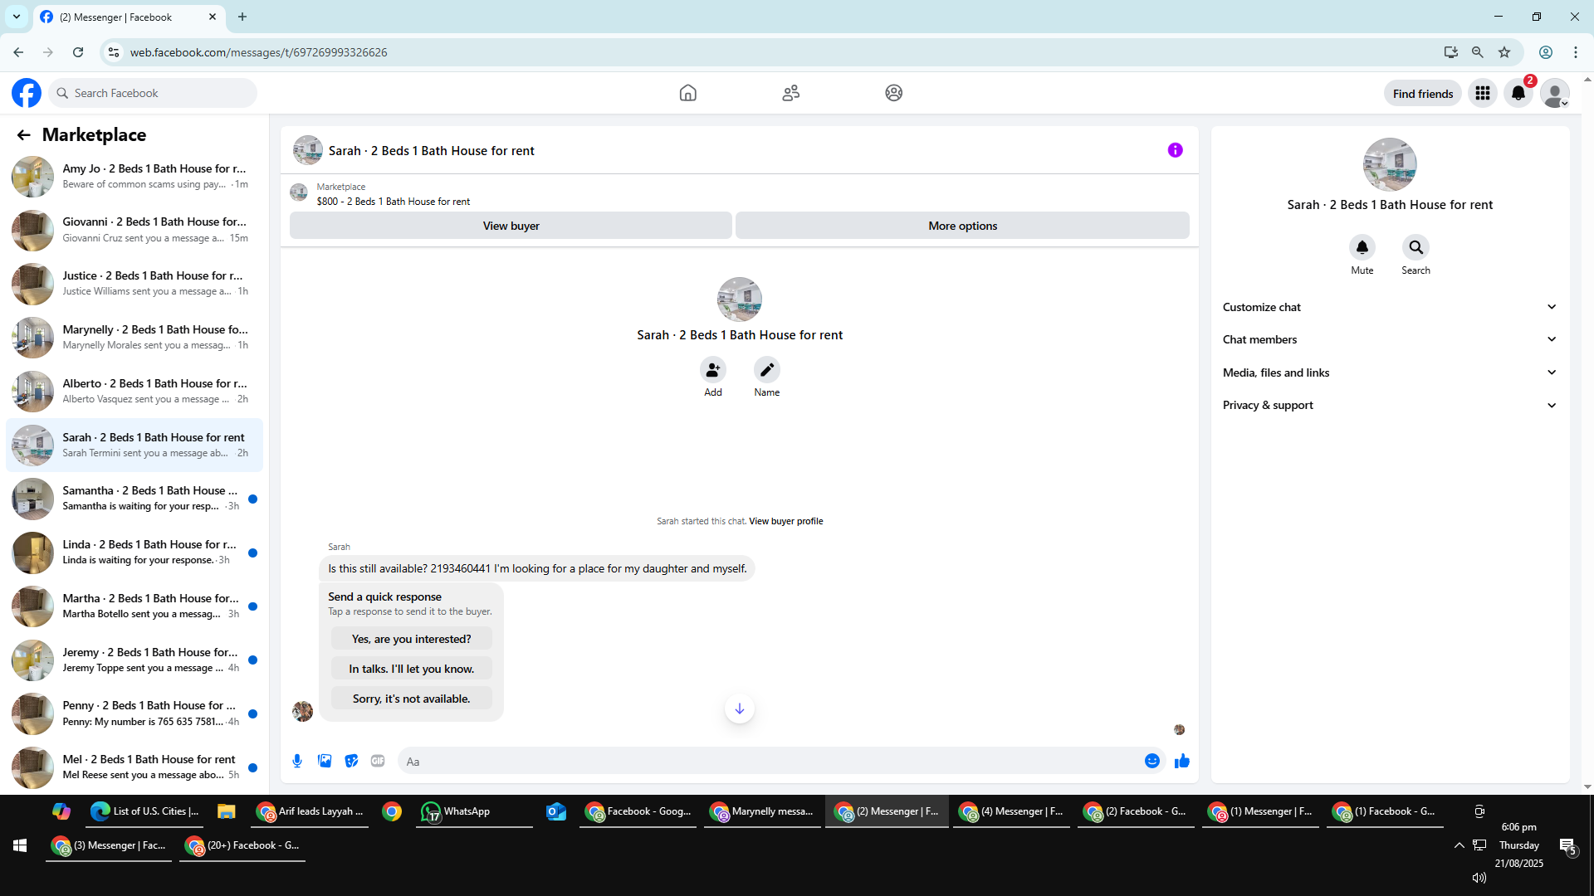Viewport: 1594px width, 896px height.
Task: Attach a photo using the image icon
Action: (x=325, y=761)
